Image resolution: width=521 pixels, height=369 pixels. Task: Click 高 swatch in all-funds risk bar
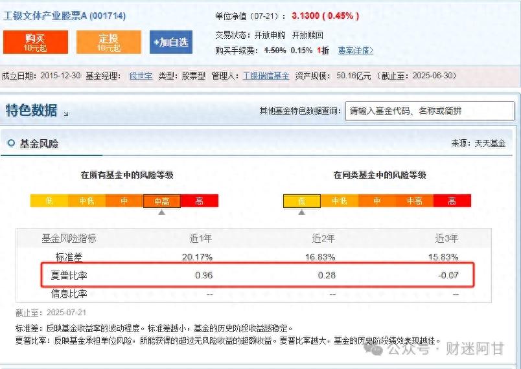point(200,201)
